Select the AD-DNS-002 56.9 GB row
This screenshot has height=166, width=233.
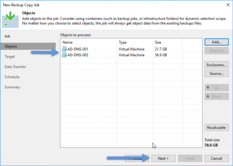[131, 55]
